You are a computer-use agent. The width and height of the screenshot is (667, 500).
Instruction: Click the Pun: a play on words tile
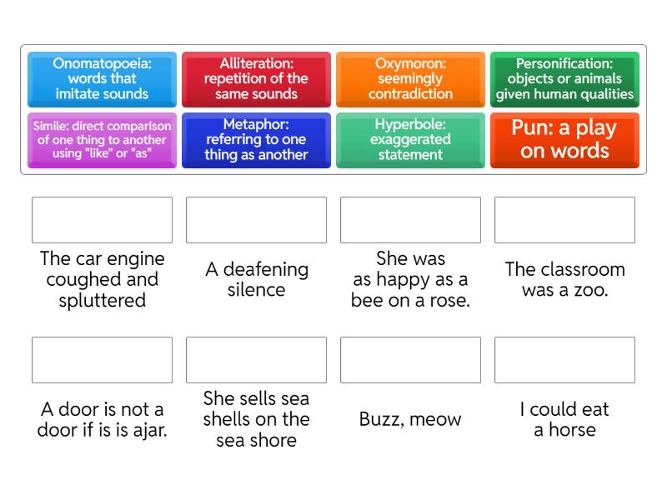pyautogui.click(x=564, y=140)
